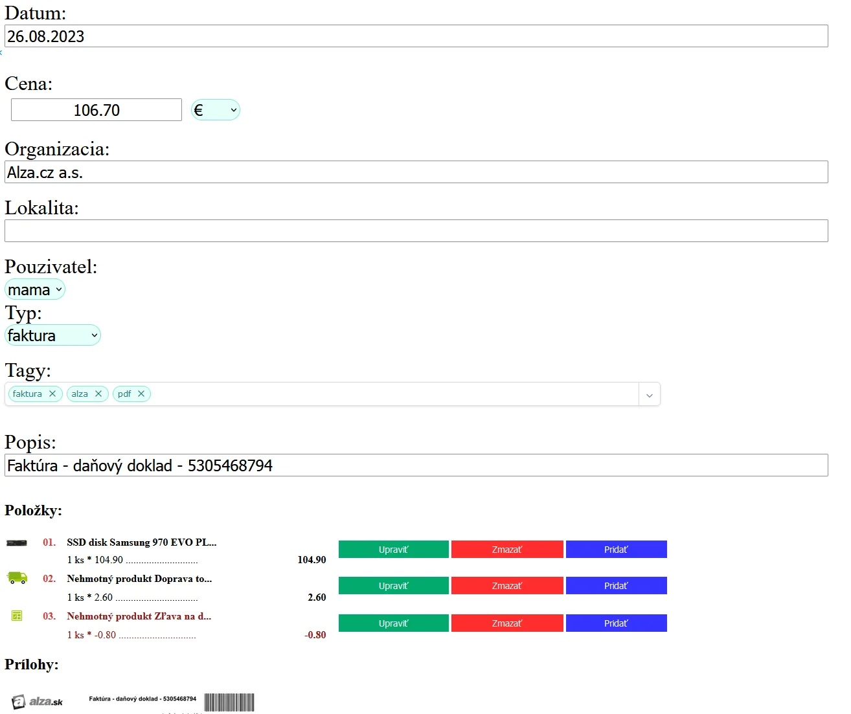Click the green delivery truck icon
Viewport: 851px width, 714px height.
click(x=17, y=577)
